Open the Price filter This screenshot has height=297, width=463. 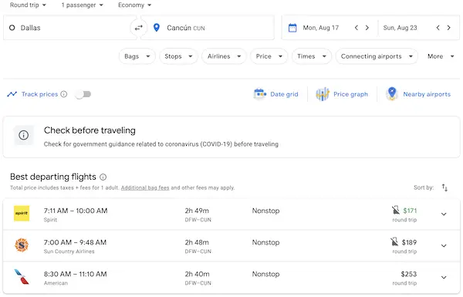pos(269,56)
